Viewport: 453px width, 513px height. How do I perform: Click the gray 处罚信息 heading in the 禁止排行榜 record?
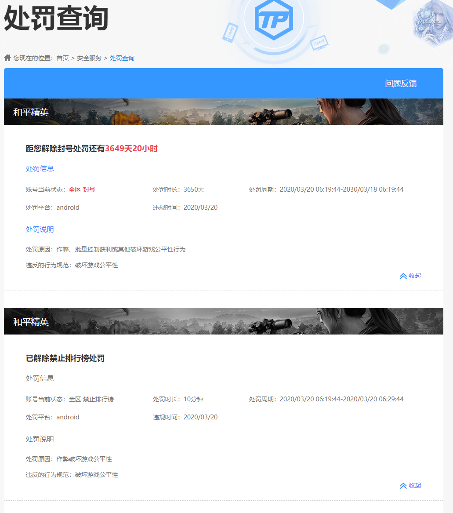40,378
